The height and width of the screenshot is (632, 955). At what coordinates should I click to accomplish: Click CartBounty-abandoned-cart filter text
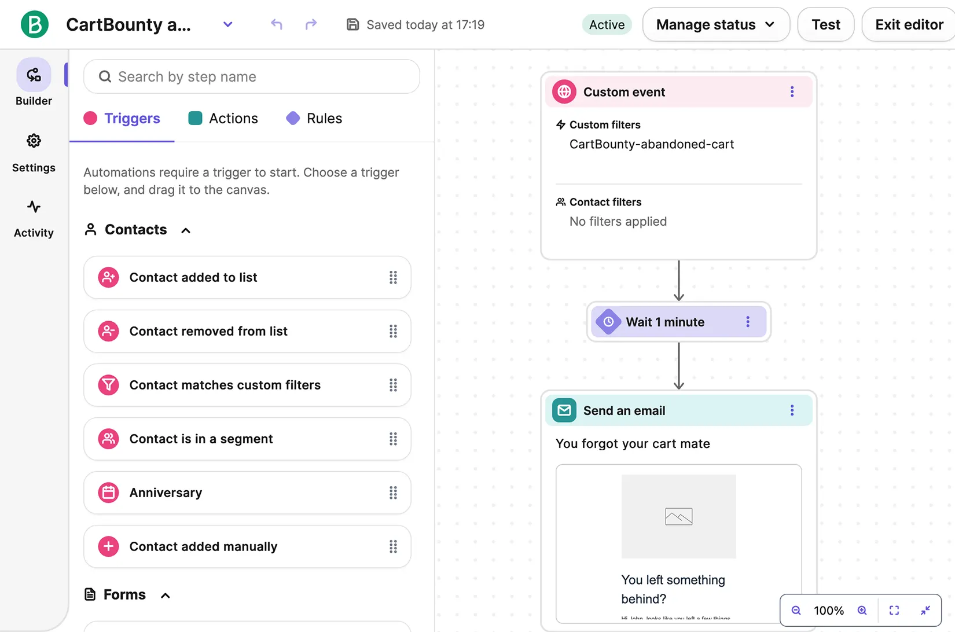tap(652, 144)
